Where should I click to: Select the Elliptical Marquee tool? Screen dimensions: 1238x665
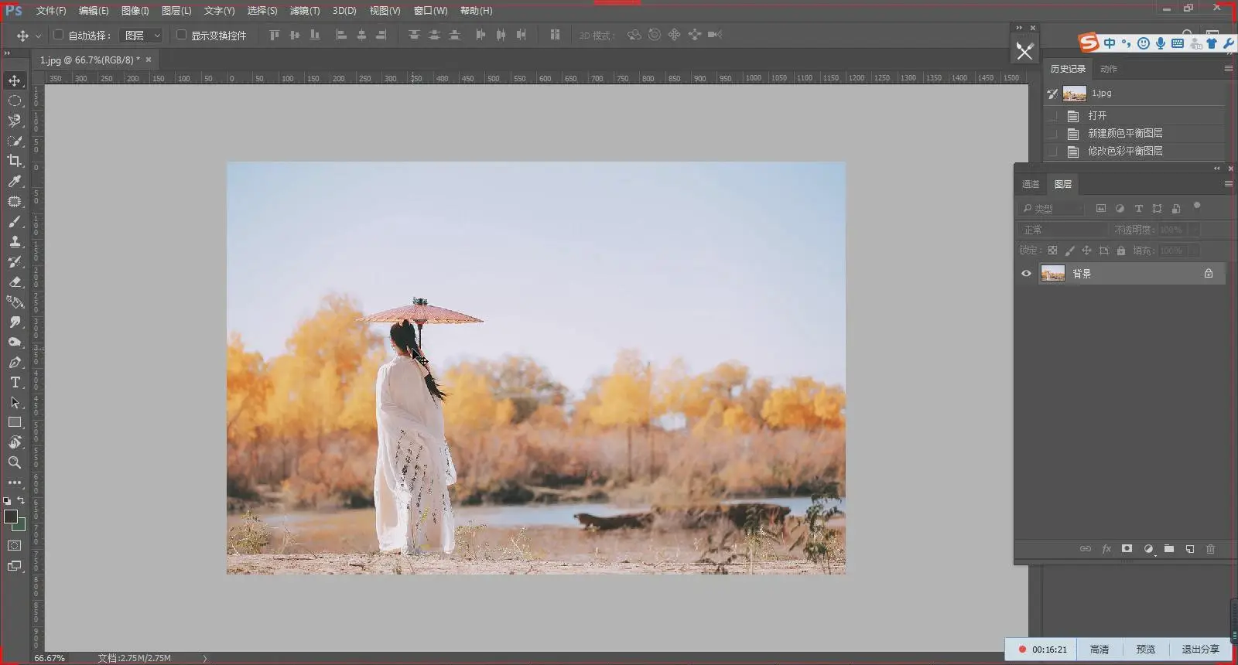[x=15, y=101]
